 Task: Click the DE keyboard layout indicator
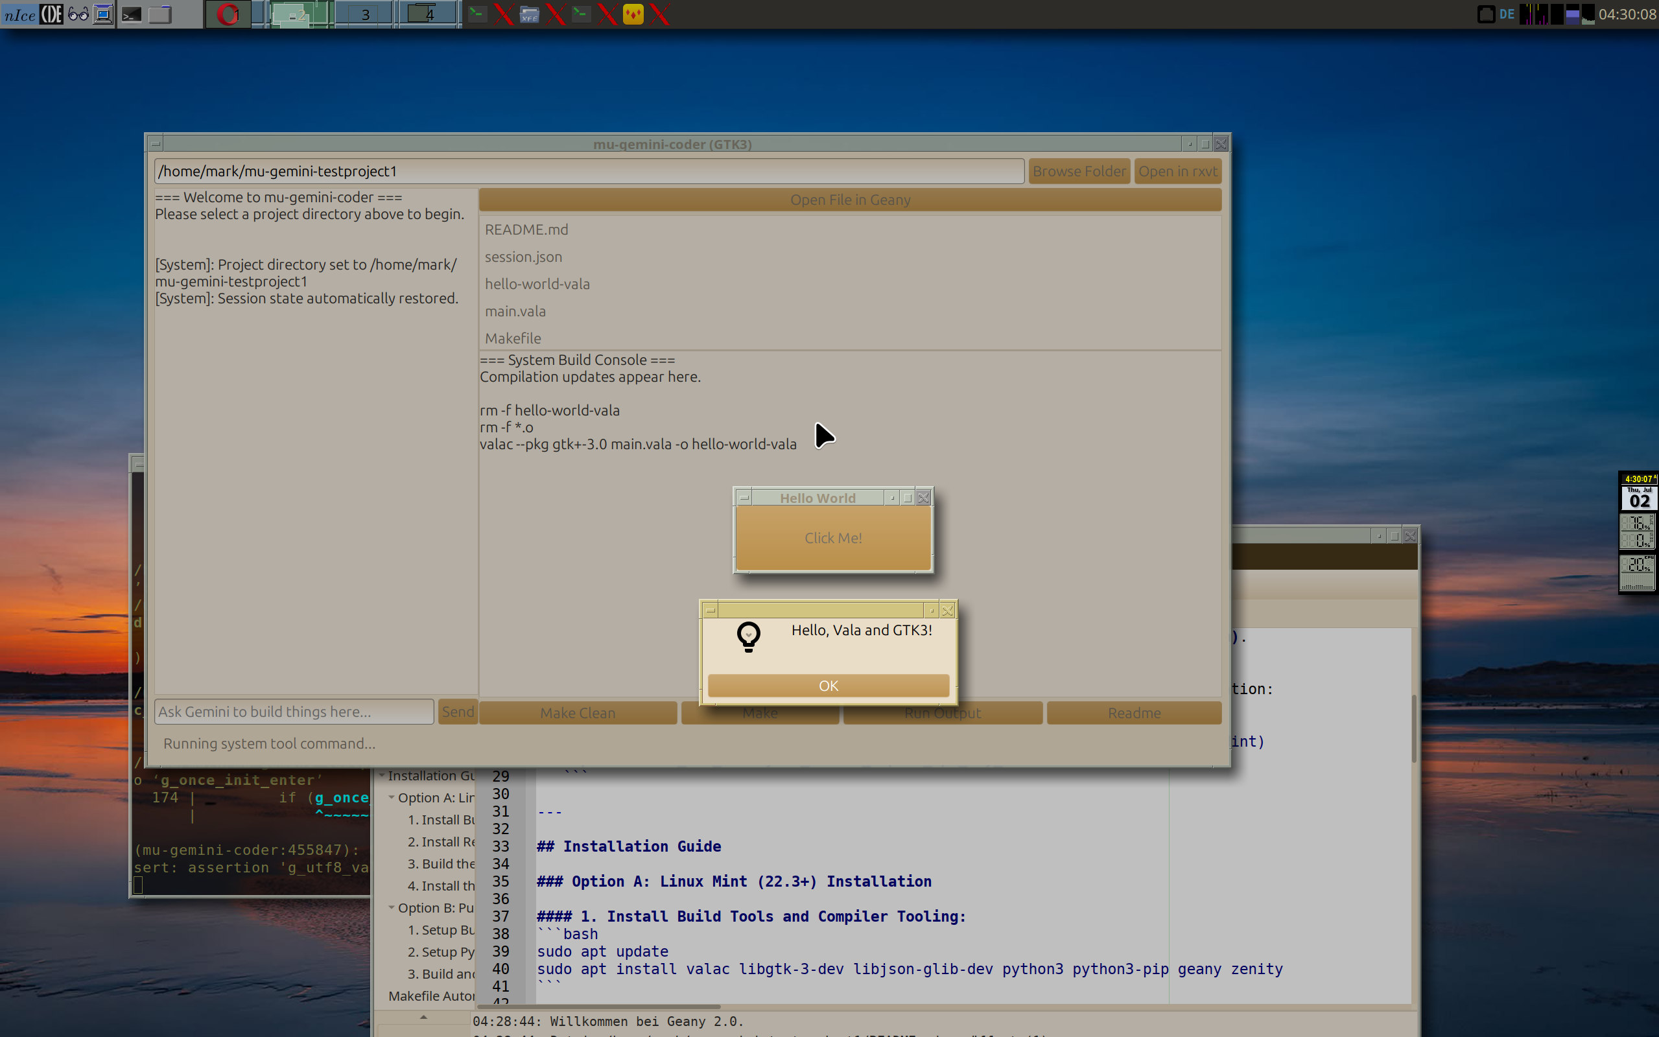tap(1507, 14)
